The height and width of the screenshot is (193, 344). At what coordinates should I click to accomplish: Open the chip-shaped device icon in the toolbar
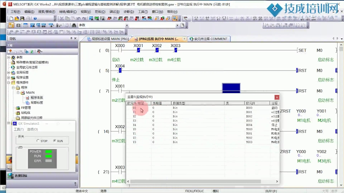click(18, 25)
